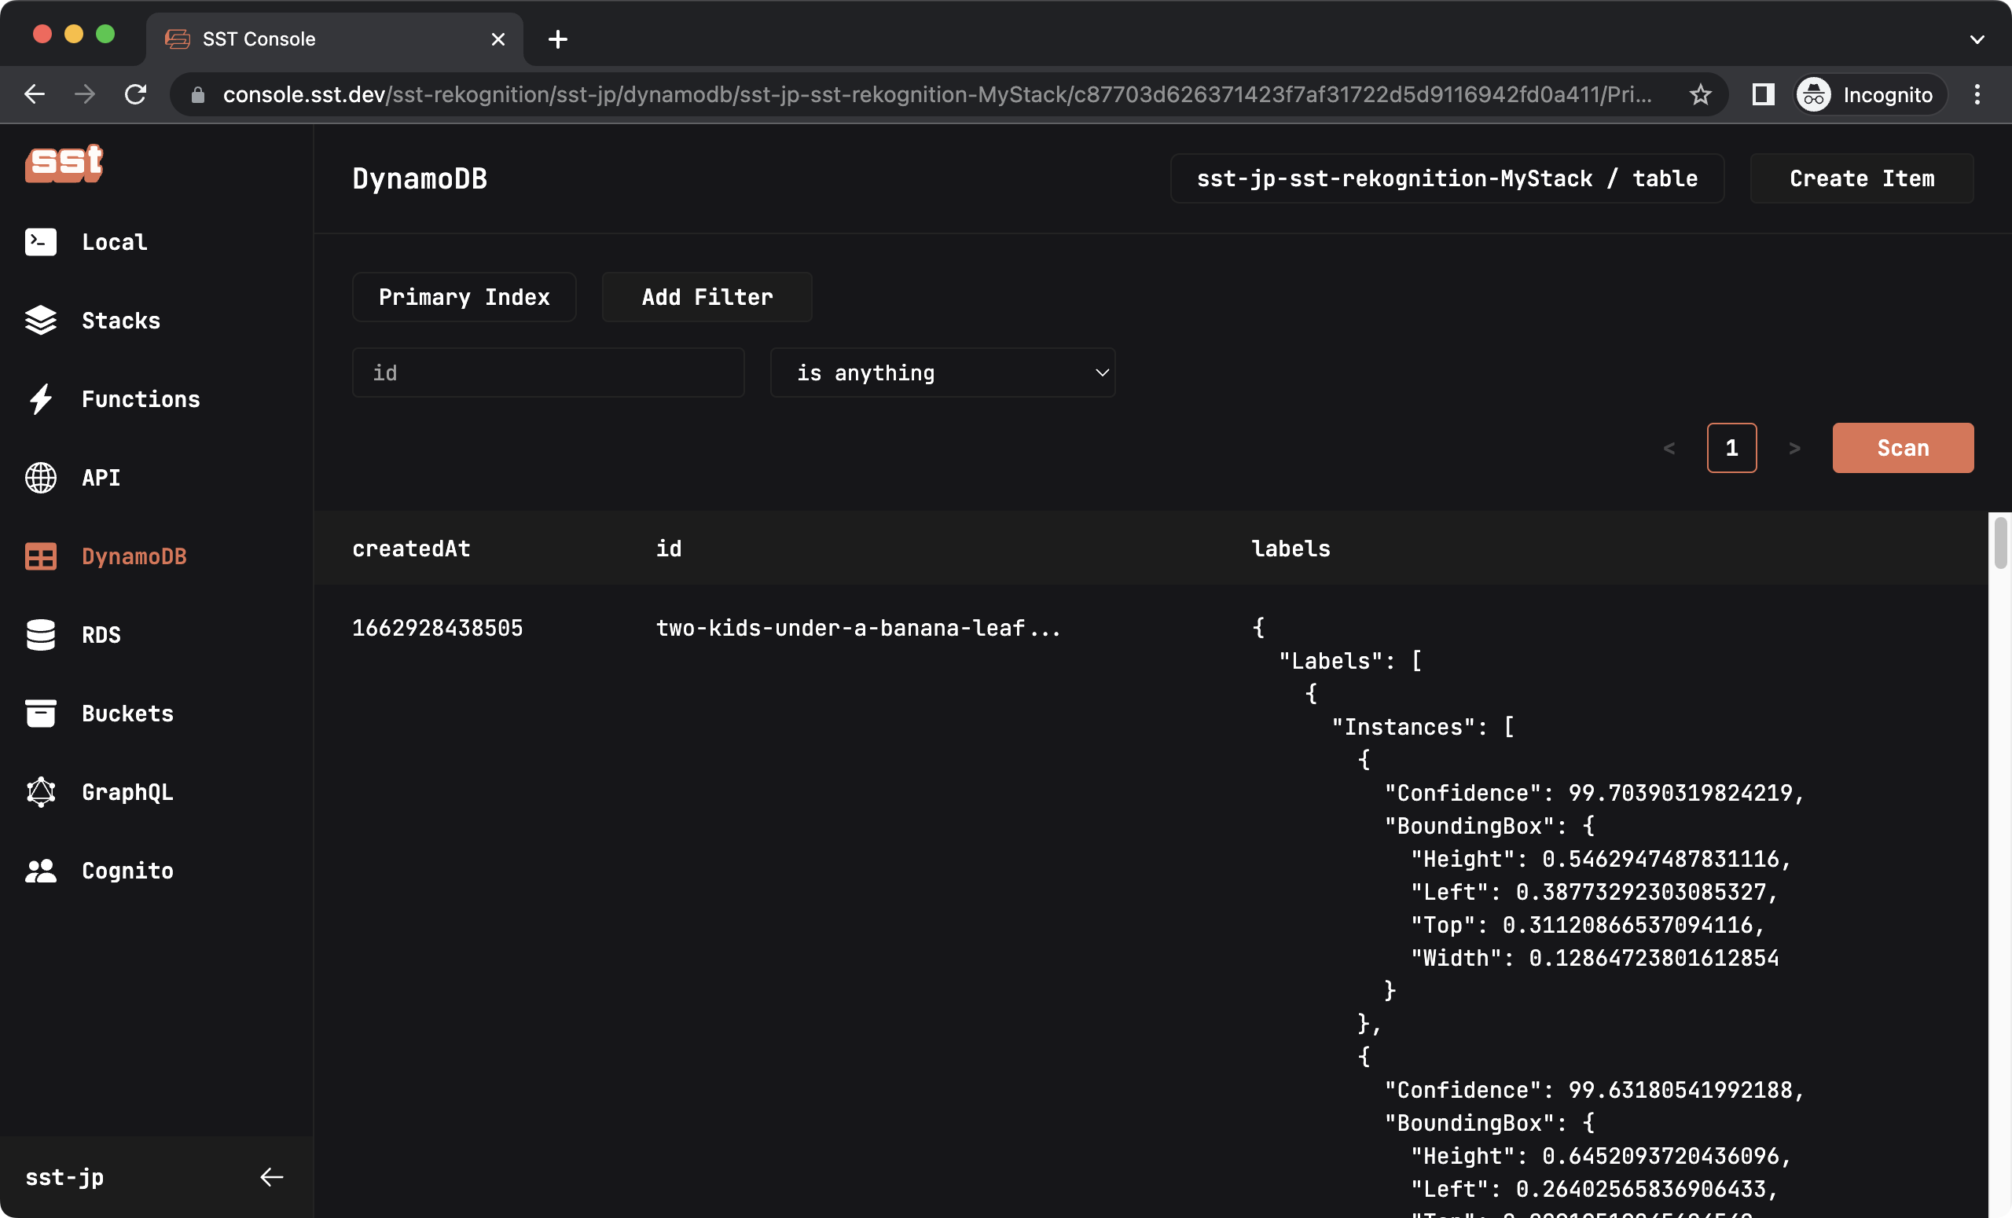The height and width of the screenshot is (1218, 2012).
Task: Switch to the SST Console browser tab
Action: coord(335,39)
